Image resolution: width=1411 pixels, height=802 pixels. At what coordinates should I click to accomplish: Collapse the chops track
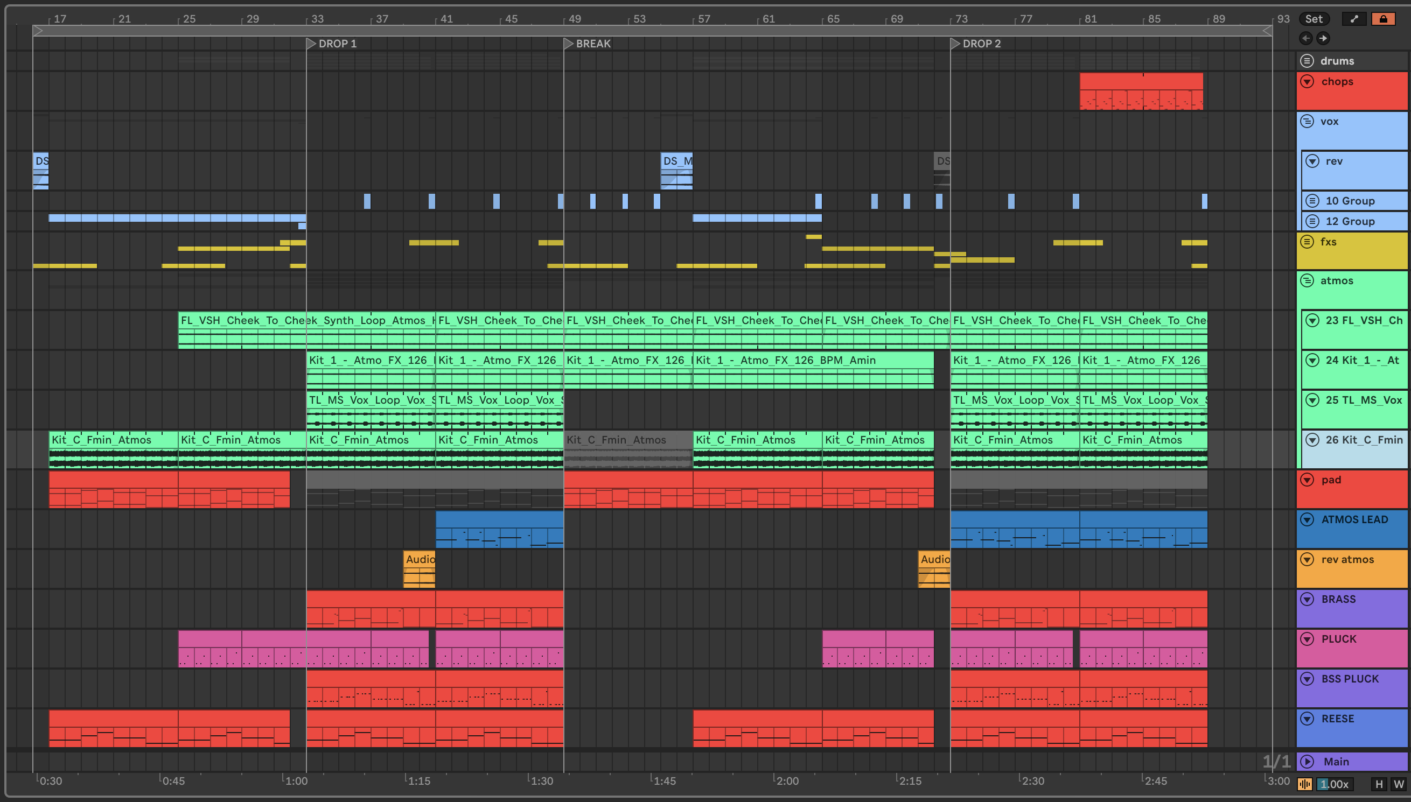click(1307, 81)
